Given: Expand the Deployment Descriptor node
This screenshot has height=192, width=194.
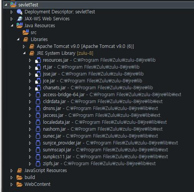Looking at the screenshot, I should pyautogui.click(x=12, y=12).
